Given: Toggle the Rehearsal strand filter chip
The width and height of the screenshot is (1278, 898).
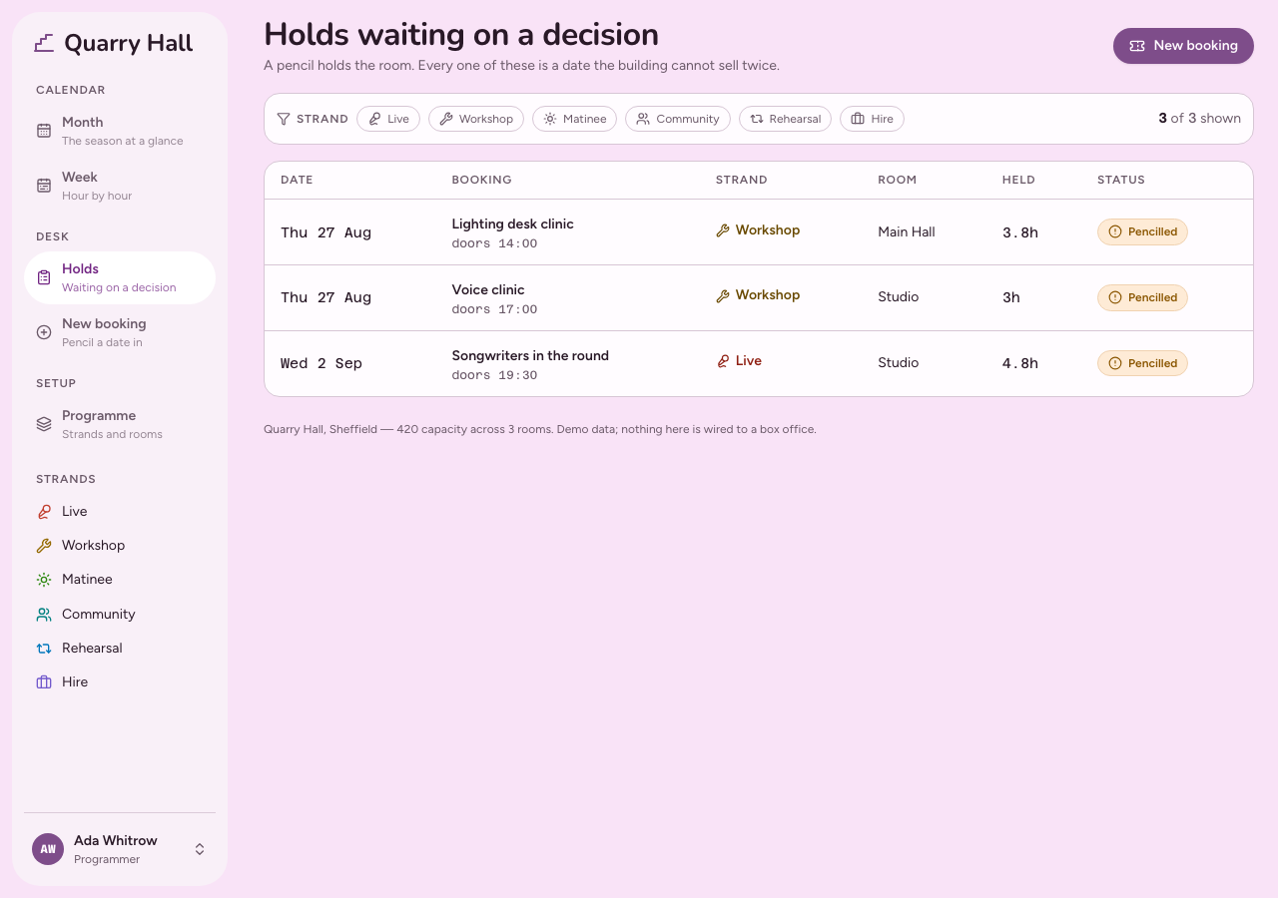Looking at the screenshot, I should [x=785, y=119].
